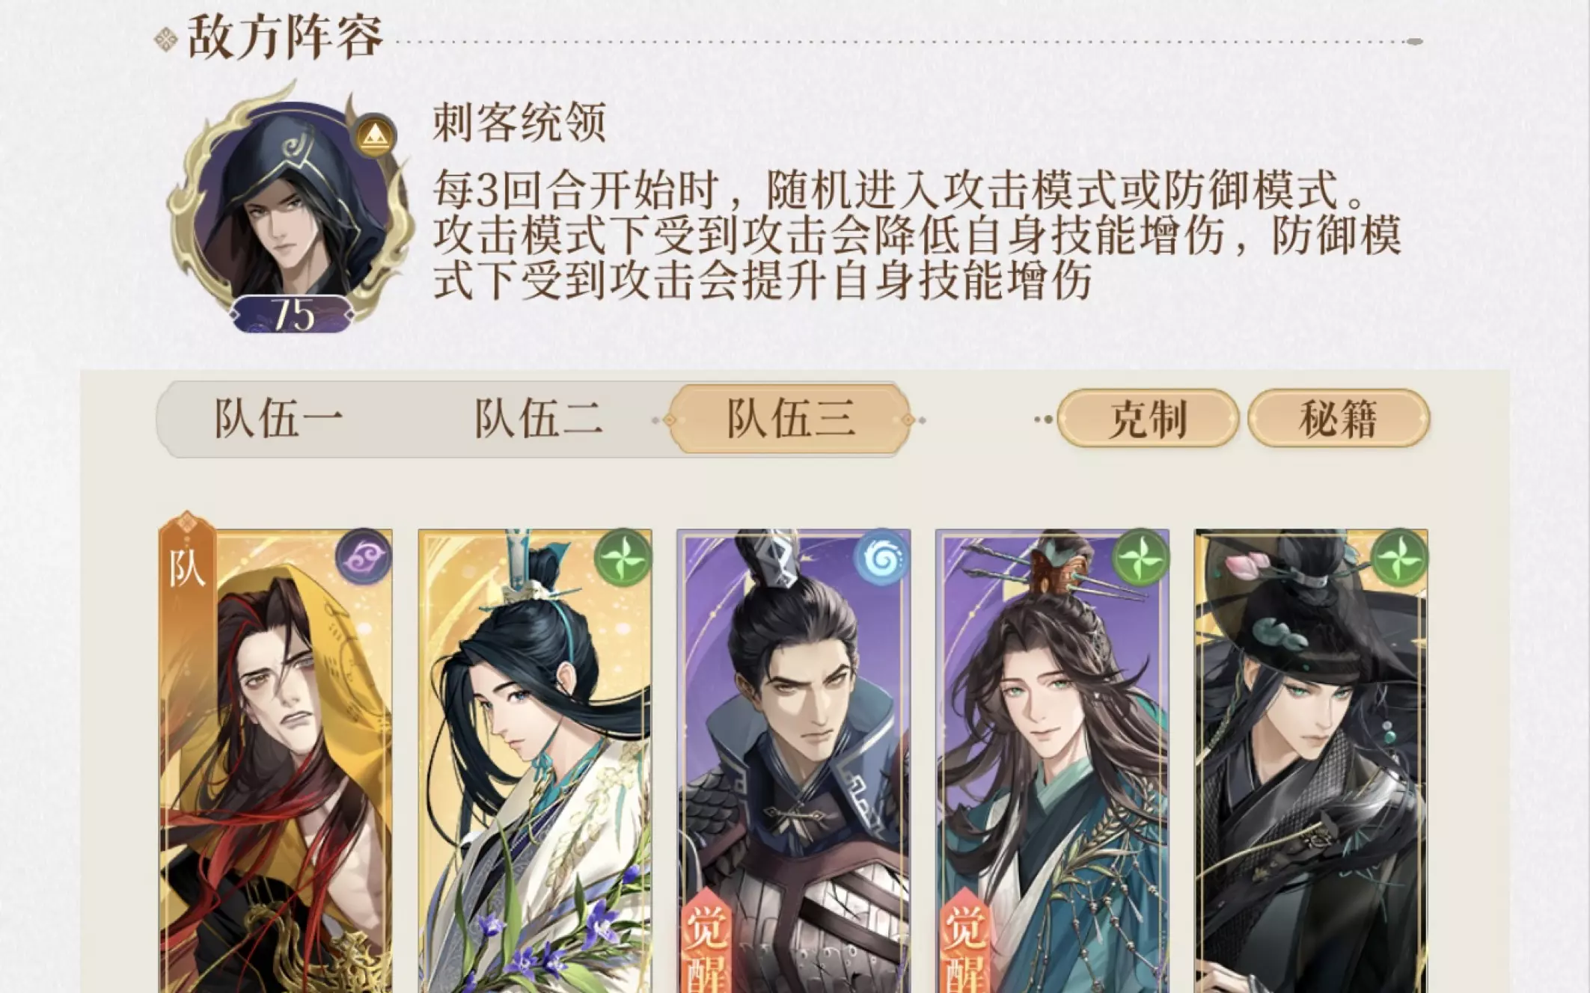1590x993 pixels.
Task: Open the 克制 counter info button
Action: pyautogui.click(x=1147, y=419)
